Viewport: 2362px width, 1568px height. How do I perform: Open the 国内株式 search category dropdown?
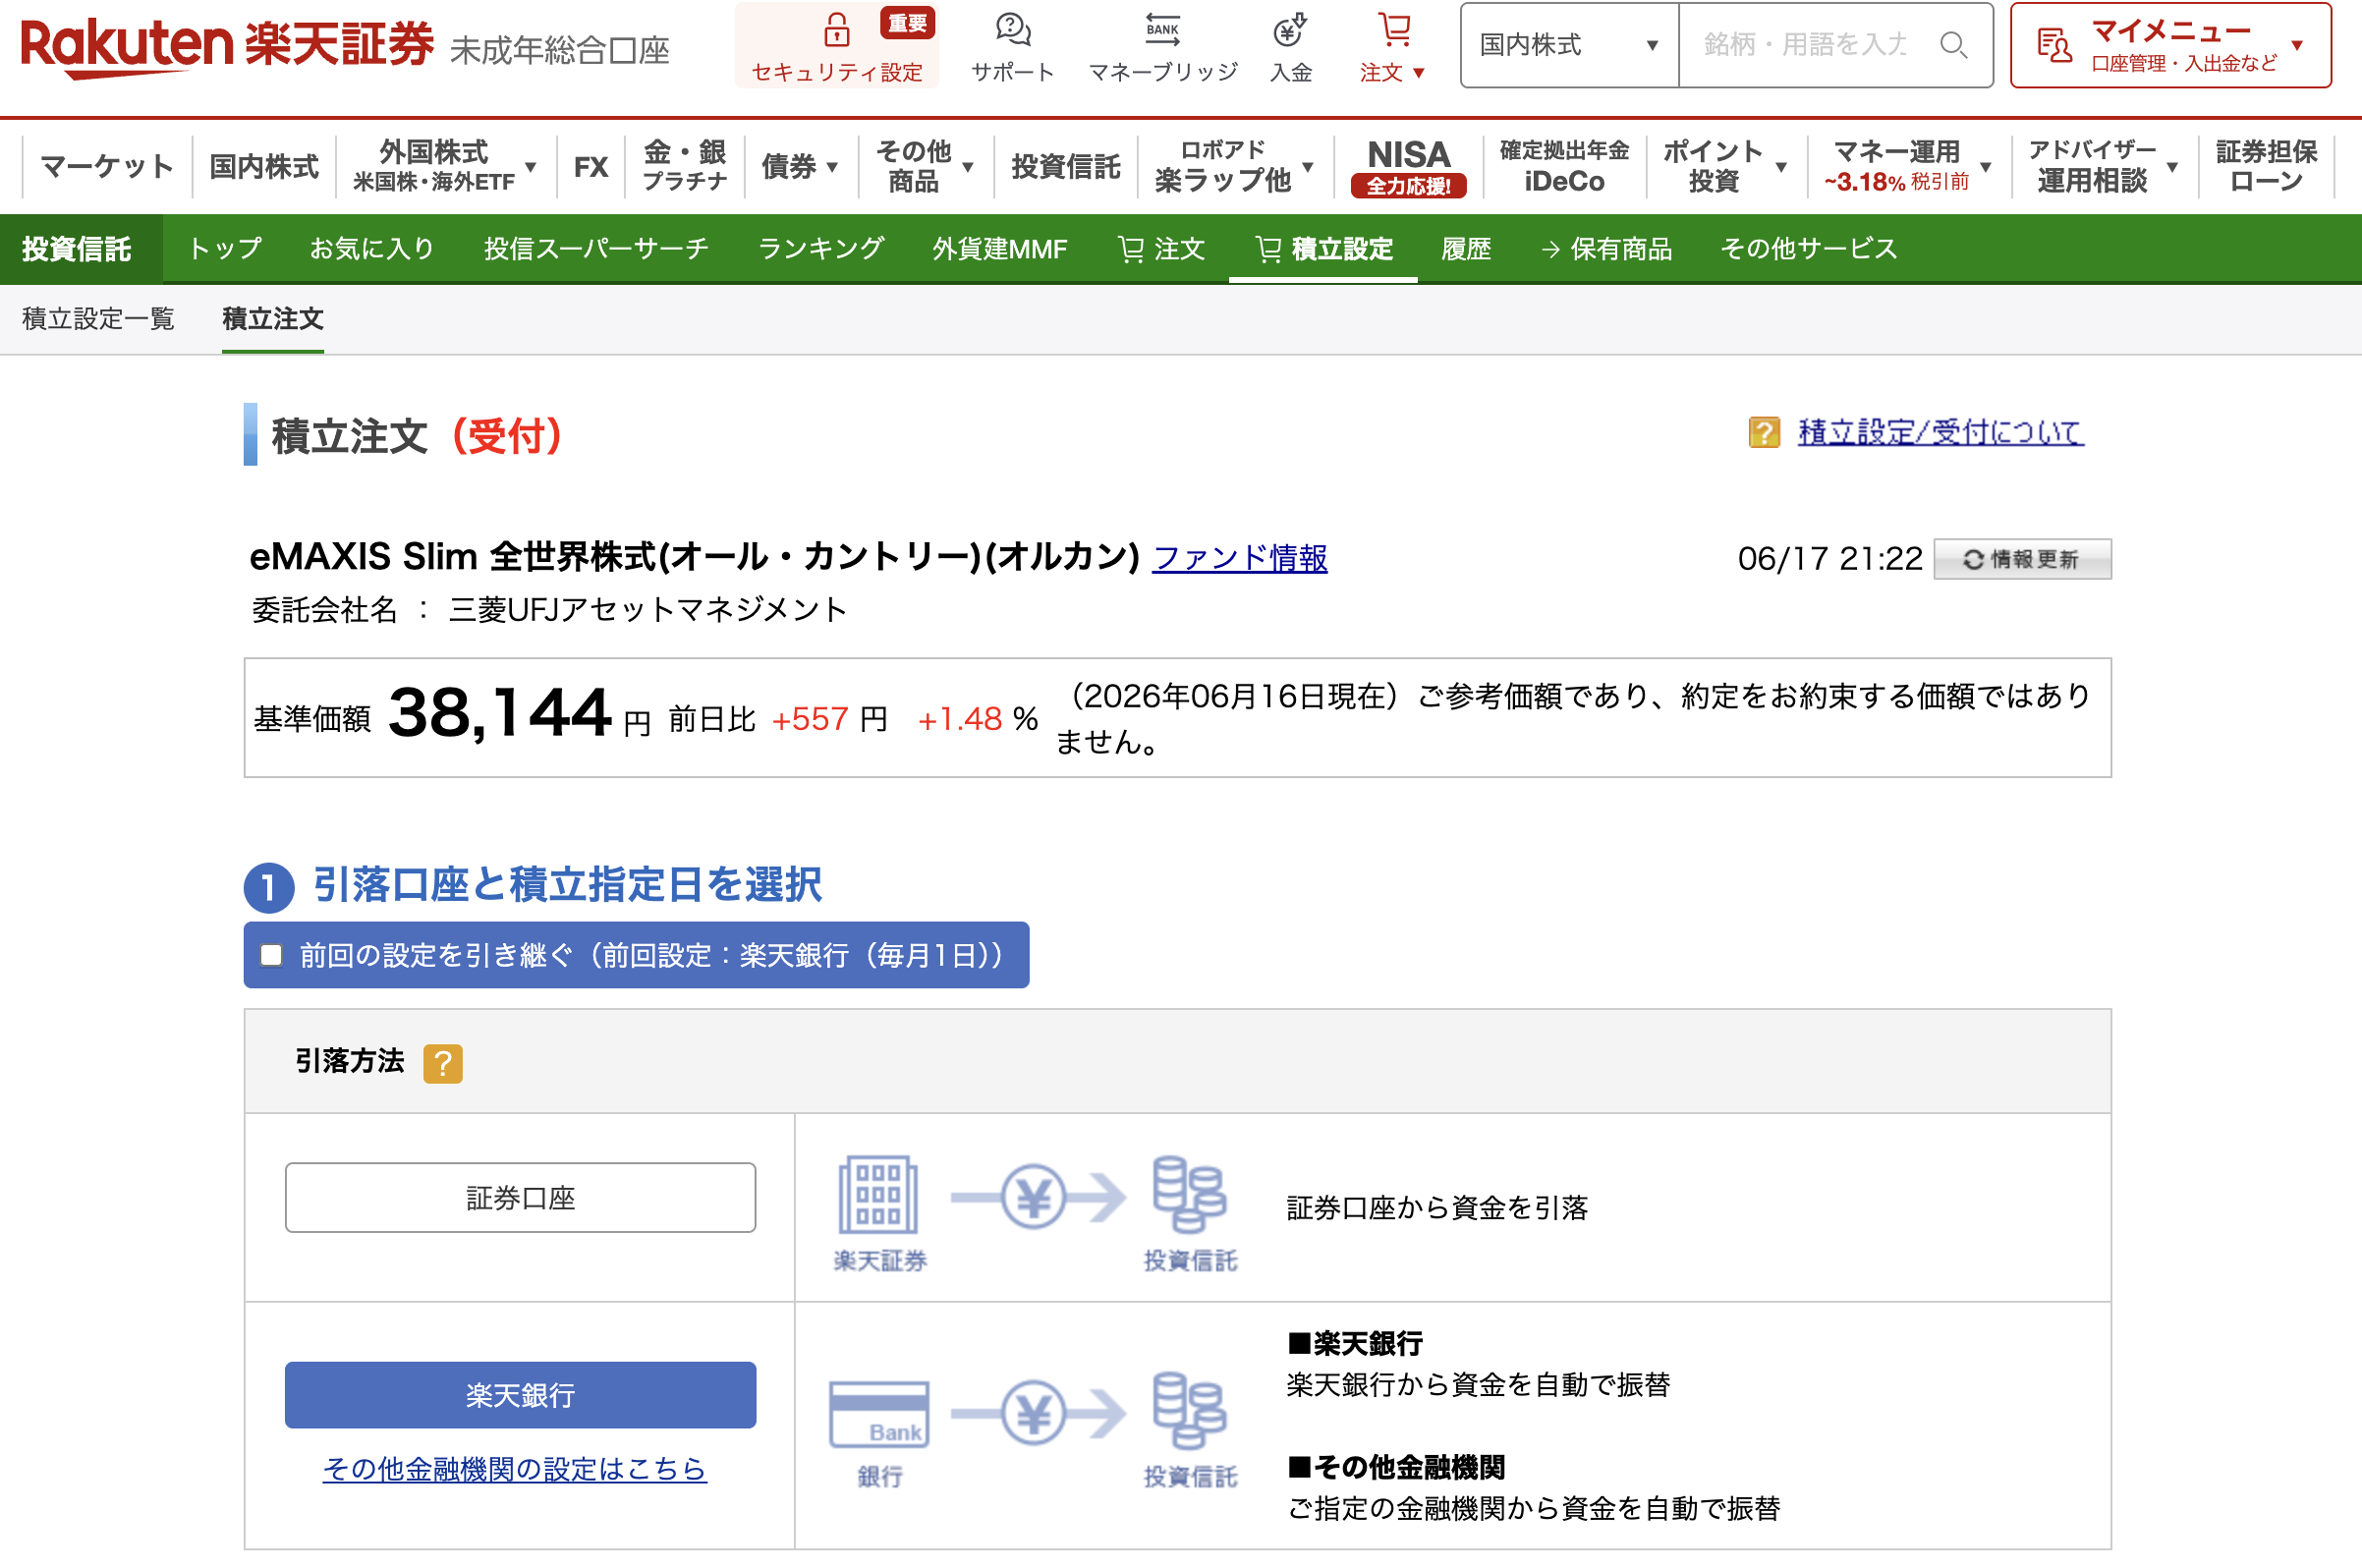1568,45
